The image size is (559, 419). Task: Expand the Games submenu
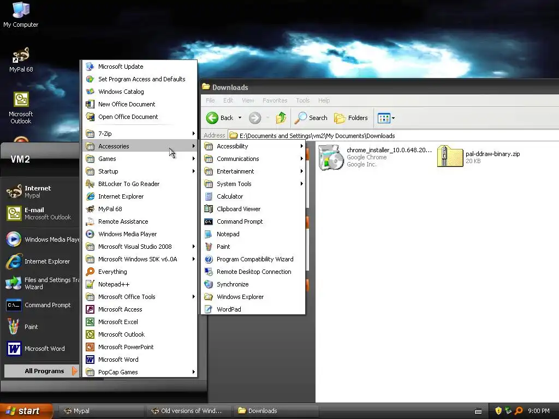140,159
